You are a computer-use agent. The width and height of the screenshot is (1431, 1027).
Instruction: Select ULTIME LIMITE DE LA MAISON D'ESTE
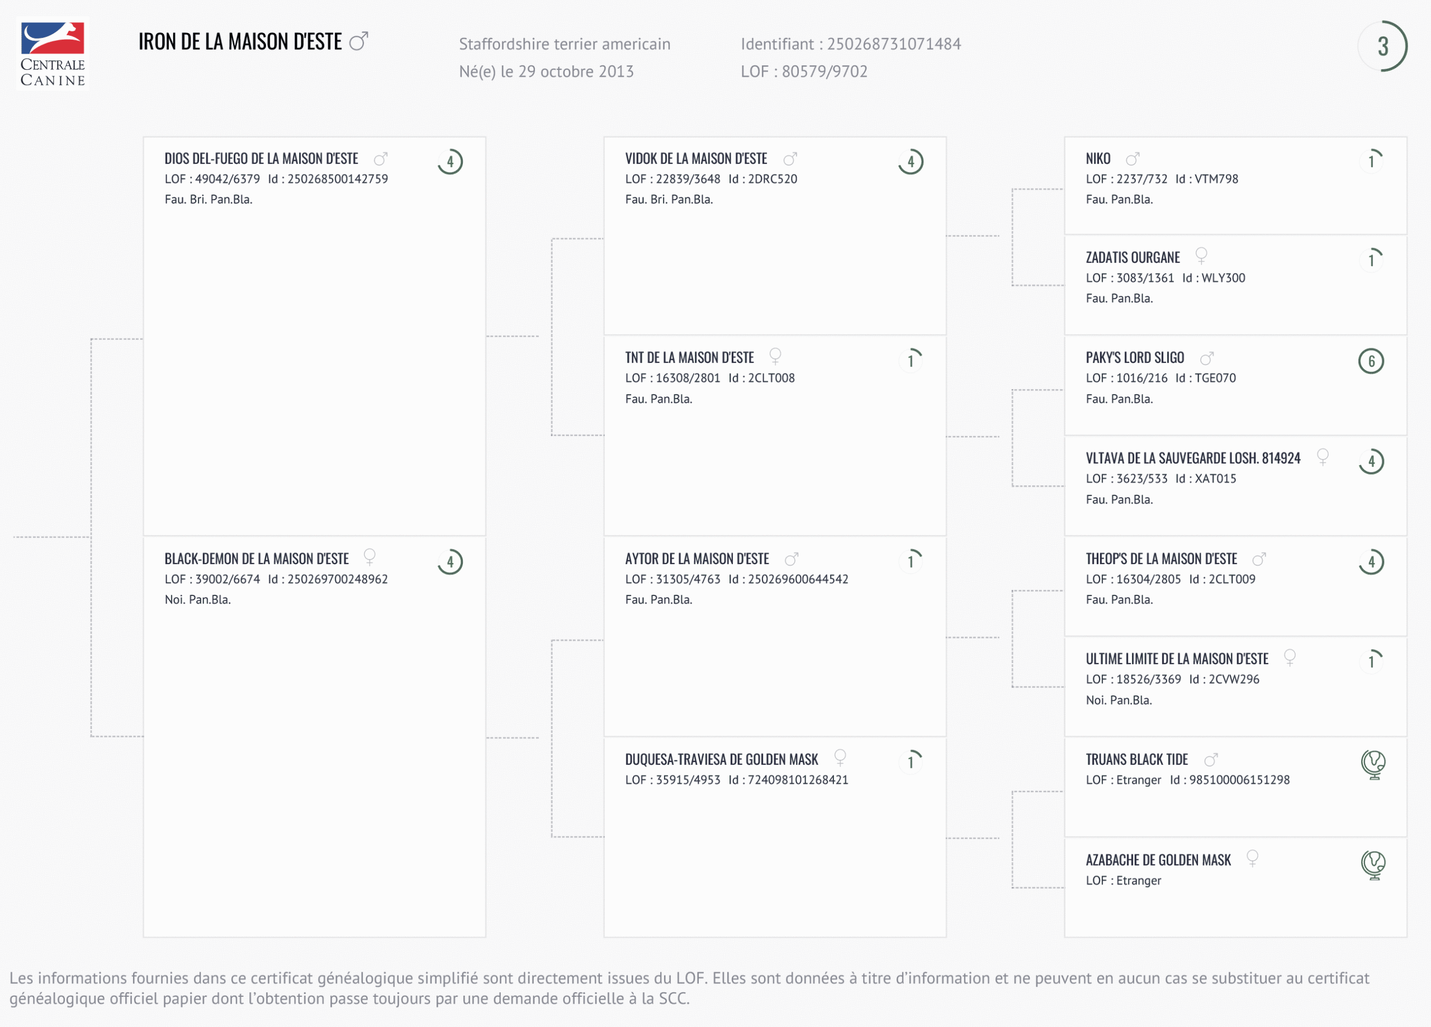1177,659
